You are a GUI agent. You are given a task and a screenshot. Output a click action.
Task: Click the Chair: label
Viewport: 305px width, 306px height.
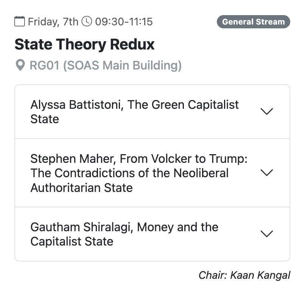pos(212,275)
